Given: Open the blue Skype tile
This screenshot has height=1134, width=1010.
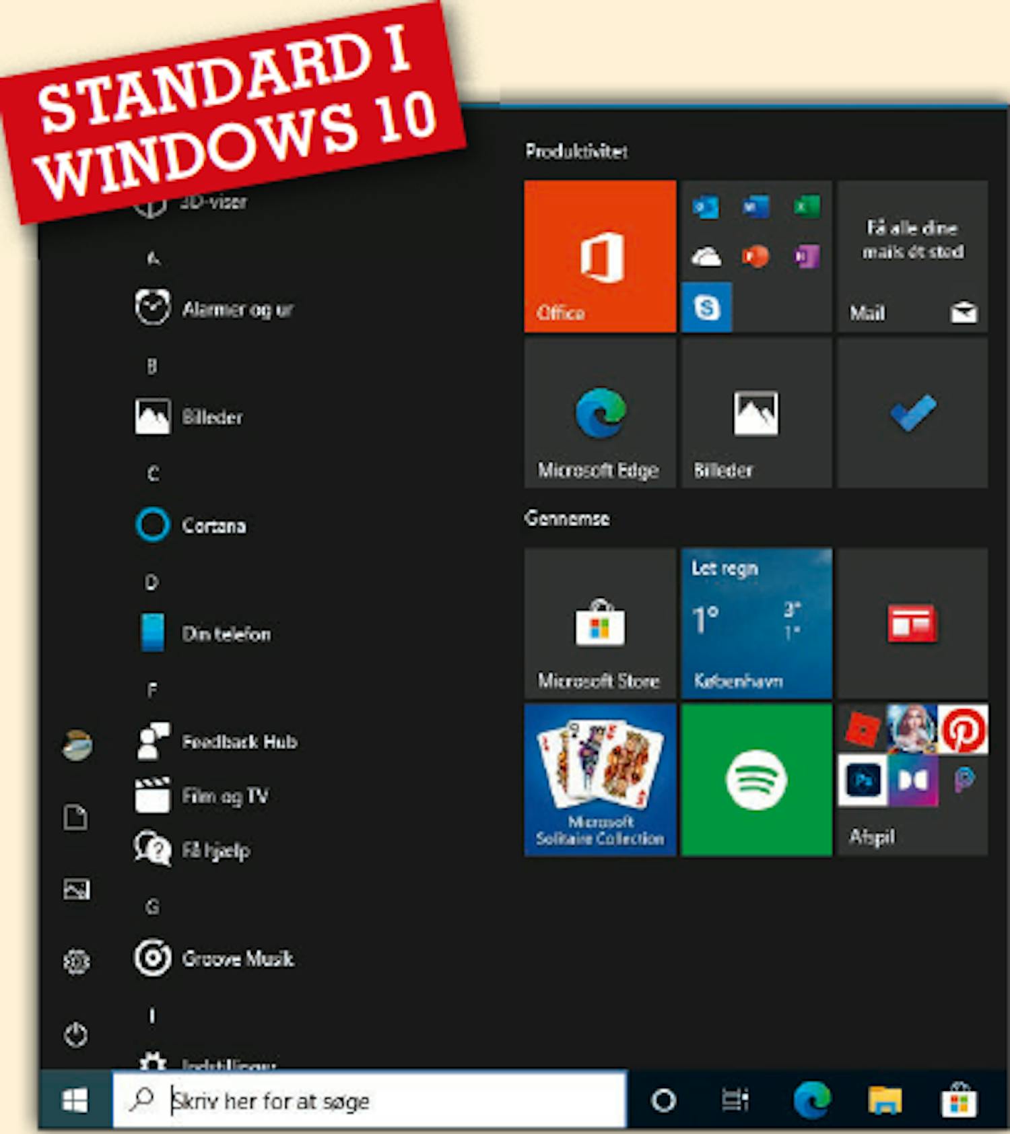Looking at the screenshot, I should [x=706, y=308].
